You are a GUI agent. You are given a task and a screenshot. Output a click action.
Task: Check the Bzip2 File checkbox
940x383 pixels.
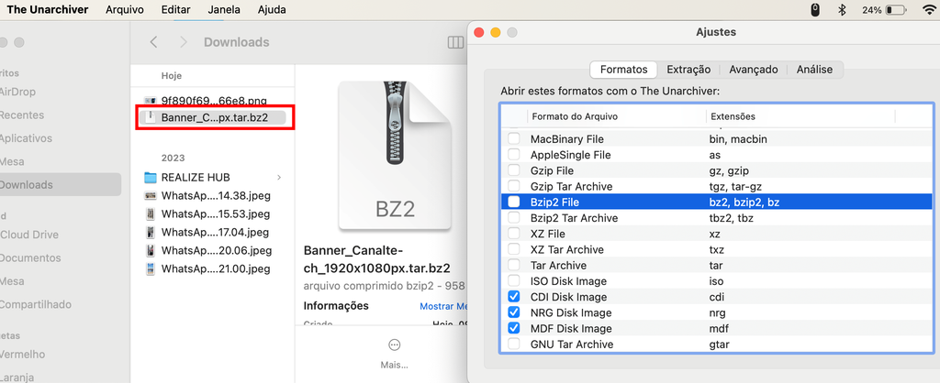514,202
